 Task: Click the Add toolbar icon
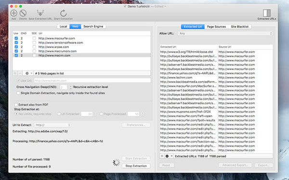coord(14,13)
